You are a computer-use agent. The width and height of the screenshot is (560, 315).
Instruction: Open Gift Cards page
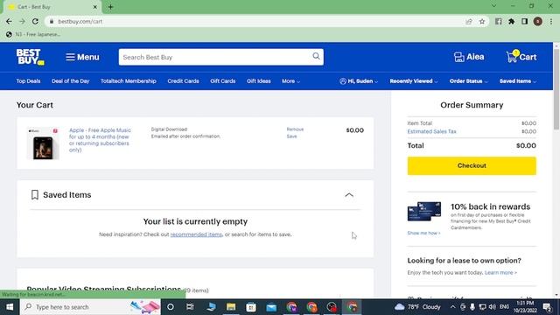click(223, 81)
